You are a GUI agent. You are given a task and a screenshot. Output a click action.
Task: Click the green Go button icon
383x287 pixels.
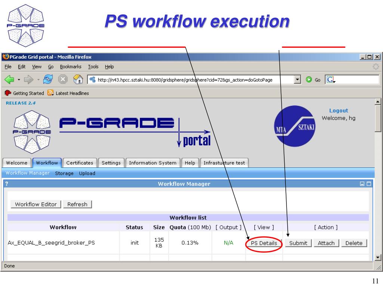coord(309,80)
